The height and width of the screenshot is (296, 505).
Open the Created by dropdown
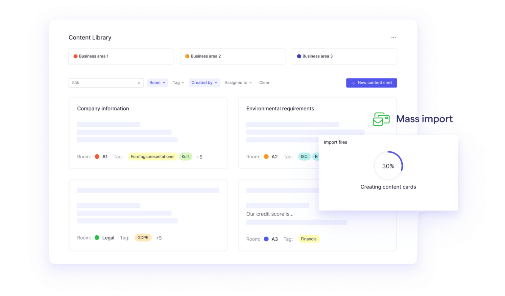pyautogui.click(x=204, y=83)
